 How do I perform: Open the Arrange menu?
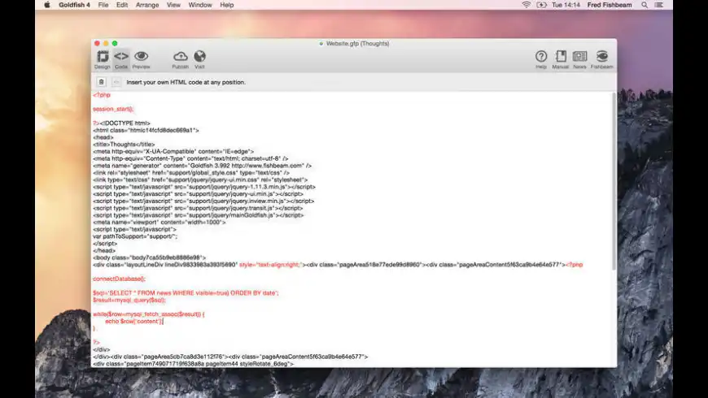pyautogui.click(x=147, y=5)
